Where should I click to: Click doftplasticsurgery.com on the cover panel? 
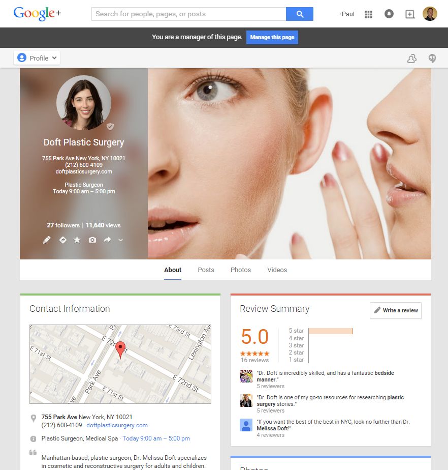[84, 171]
